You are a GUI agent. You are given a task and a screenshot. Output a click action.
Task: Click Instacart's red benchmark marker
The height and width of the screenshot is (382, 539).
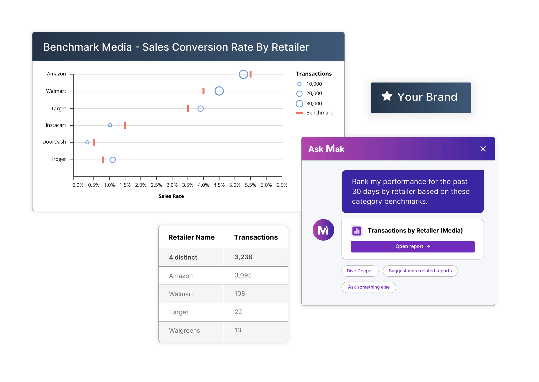125,125
